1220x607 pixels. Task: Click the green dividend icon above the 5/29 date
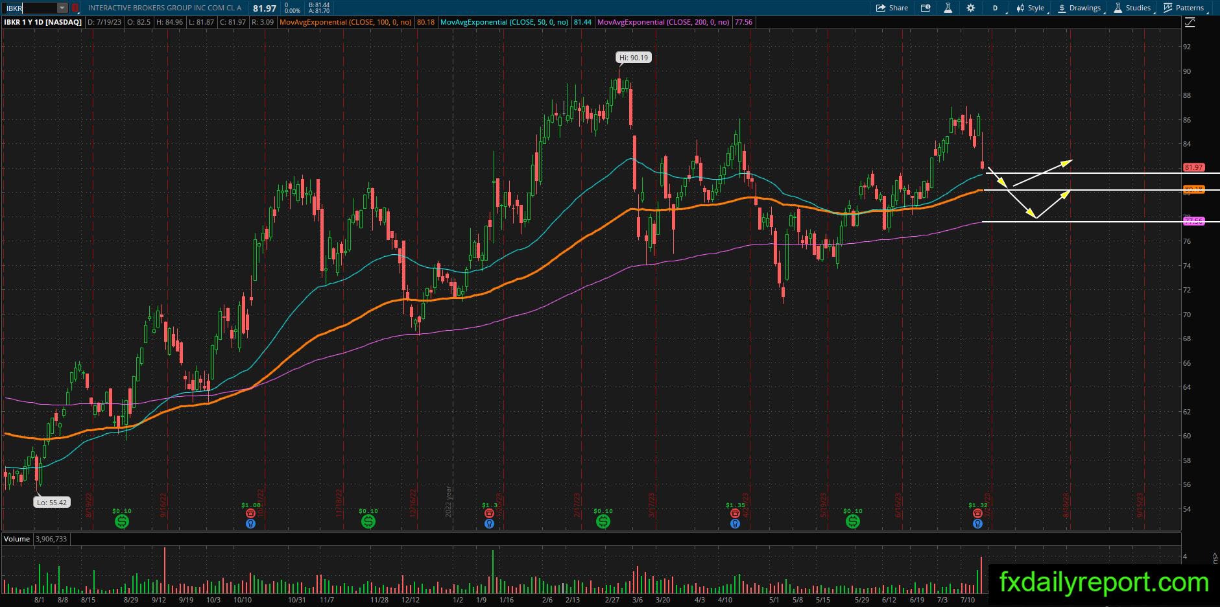pyautogui.click(x=852, y=521)
